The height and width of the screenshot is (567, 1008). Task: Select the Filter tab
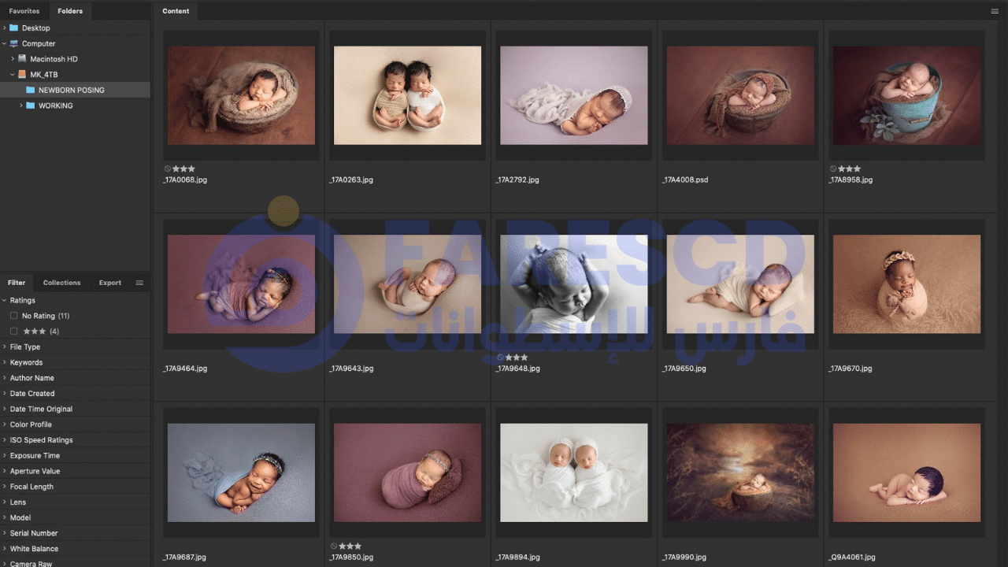(x=17, y=283)
